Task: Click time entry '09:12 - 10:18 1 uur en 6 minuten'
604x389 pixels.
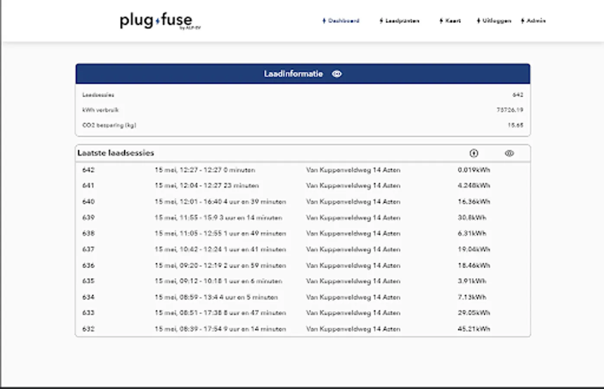Action: (218, 281)
